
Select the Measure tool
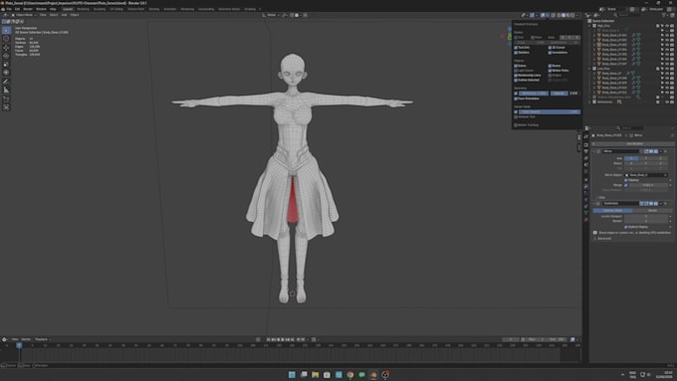(6, 90)
